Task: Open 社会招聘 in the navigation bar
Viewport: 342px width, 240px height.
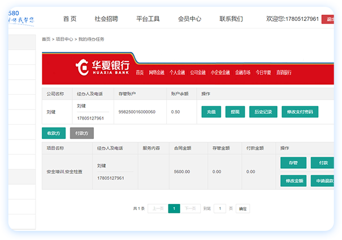Action: point(106,19)
